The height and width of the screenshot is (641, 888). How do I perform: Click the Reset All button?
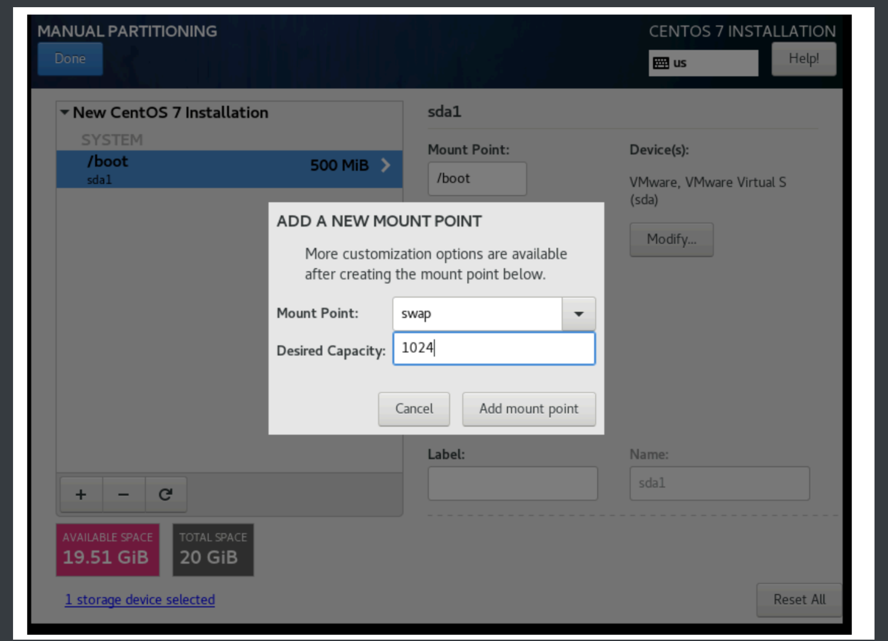(x=799, y=599)
